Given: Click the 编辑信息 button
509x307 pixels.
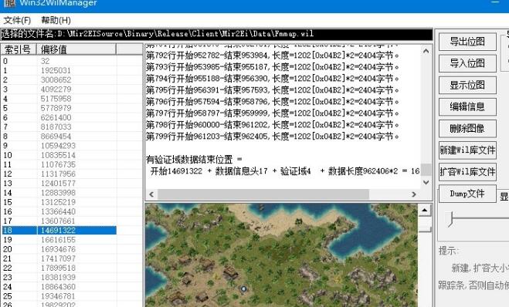Looking at the screenshot, I should tap(467, 106).
